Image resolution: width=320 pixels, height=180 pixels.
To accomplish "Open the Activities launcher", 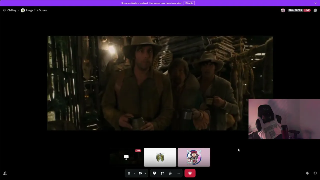I will click(162, 173).
